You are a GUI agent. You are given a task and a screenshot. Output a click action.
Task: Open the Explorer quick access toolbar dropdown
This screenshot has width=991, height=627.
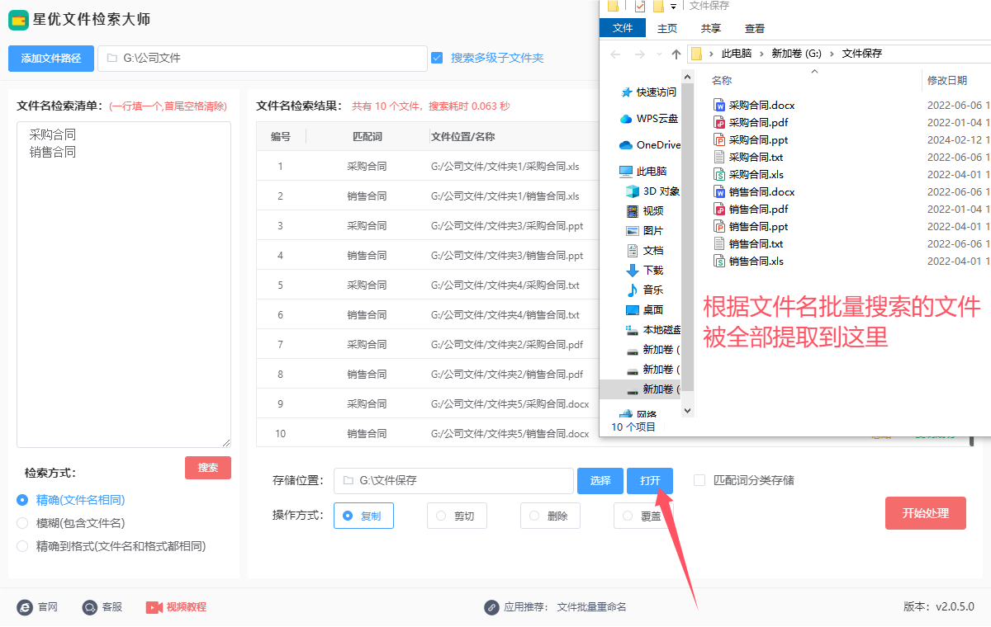point(674,6)
